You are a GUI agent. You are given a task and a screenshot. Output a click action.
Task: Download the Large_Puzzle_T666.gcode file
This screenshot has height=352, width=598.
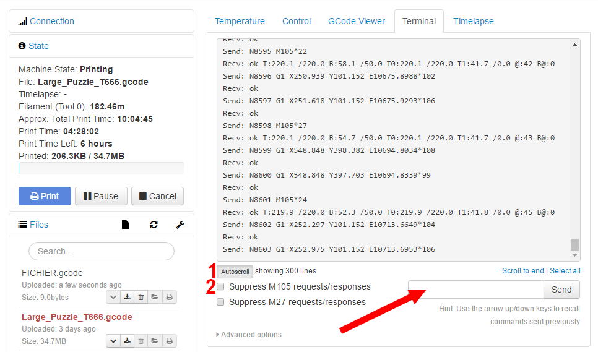(127, 341)
